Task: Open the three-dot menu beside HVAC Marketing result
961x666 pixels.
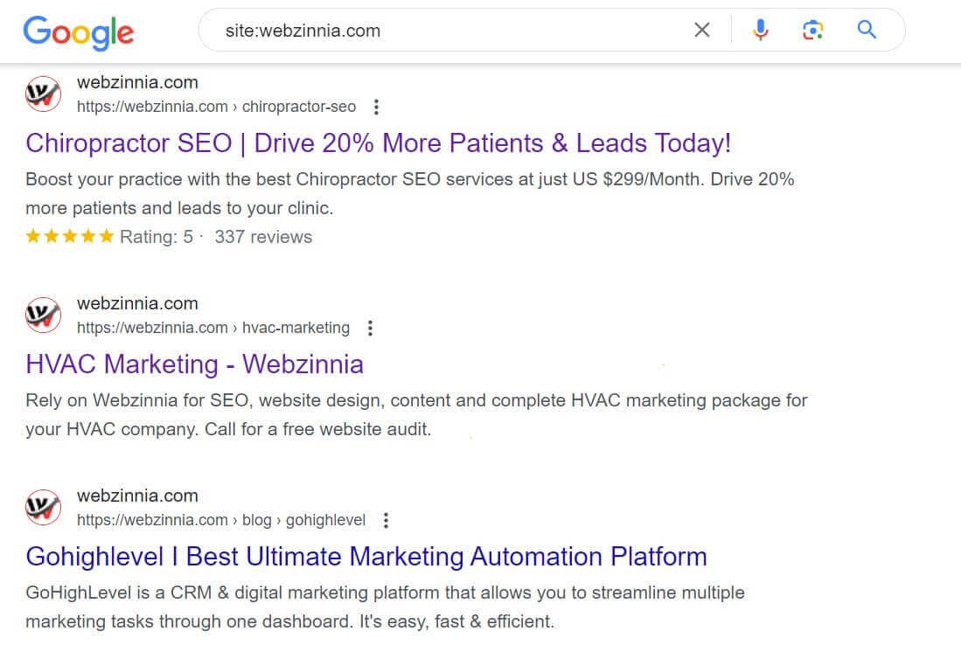Action: (370, 327)
